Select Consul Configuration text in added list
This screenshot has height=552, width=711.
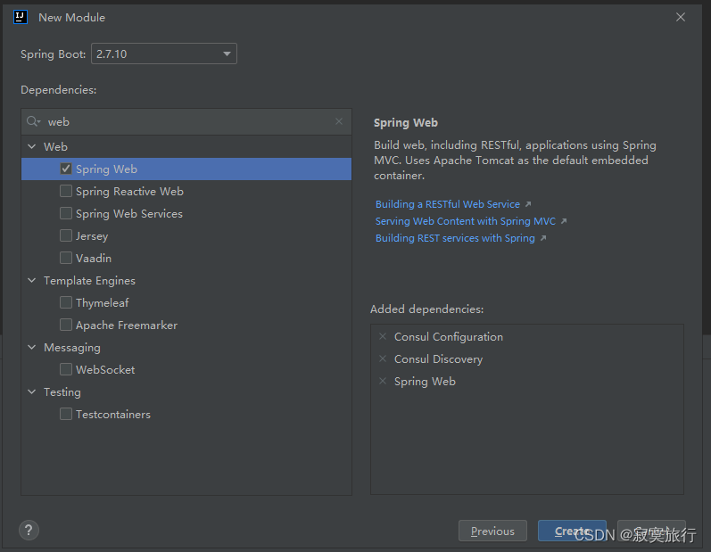(449, 337)
